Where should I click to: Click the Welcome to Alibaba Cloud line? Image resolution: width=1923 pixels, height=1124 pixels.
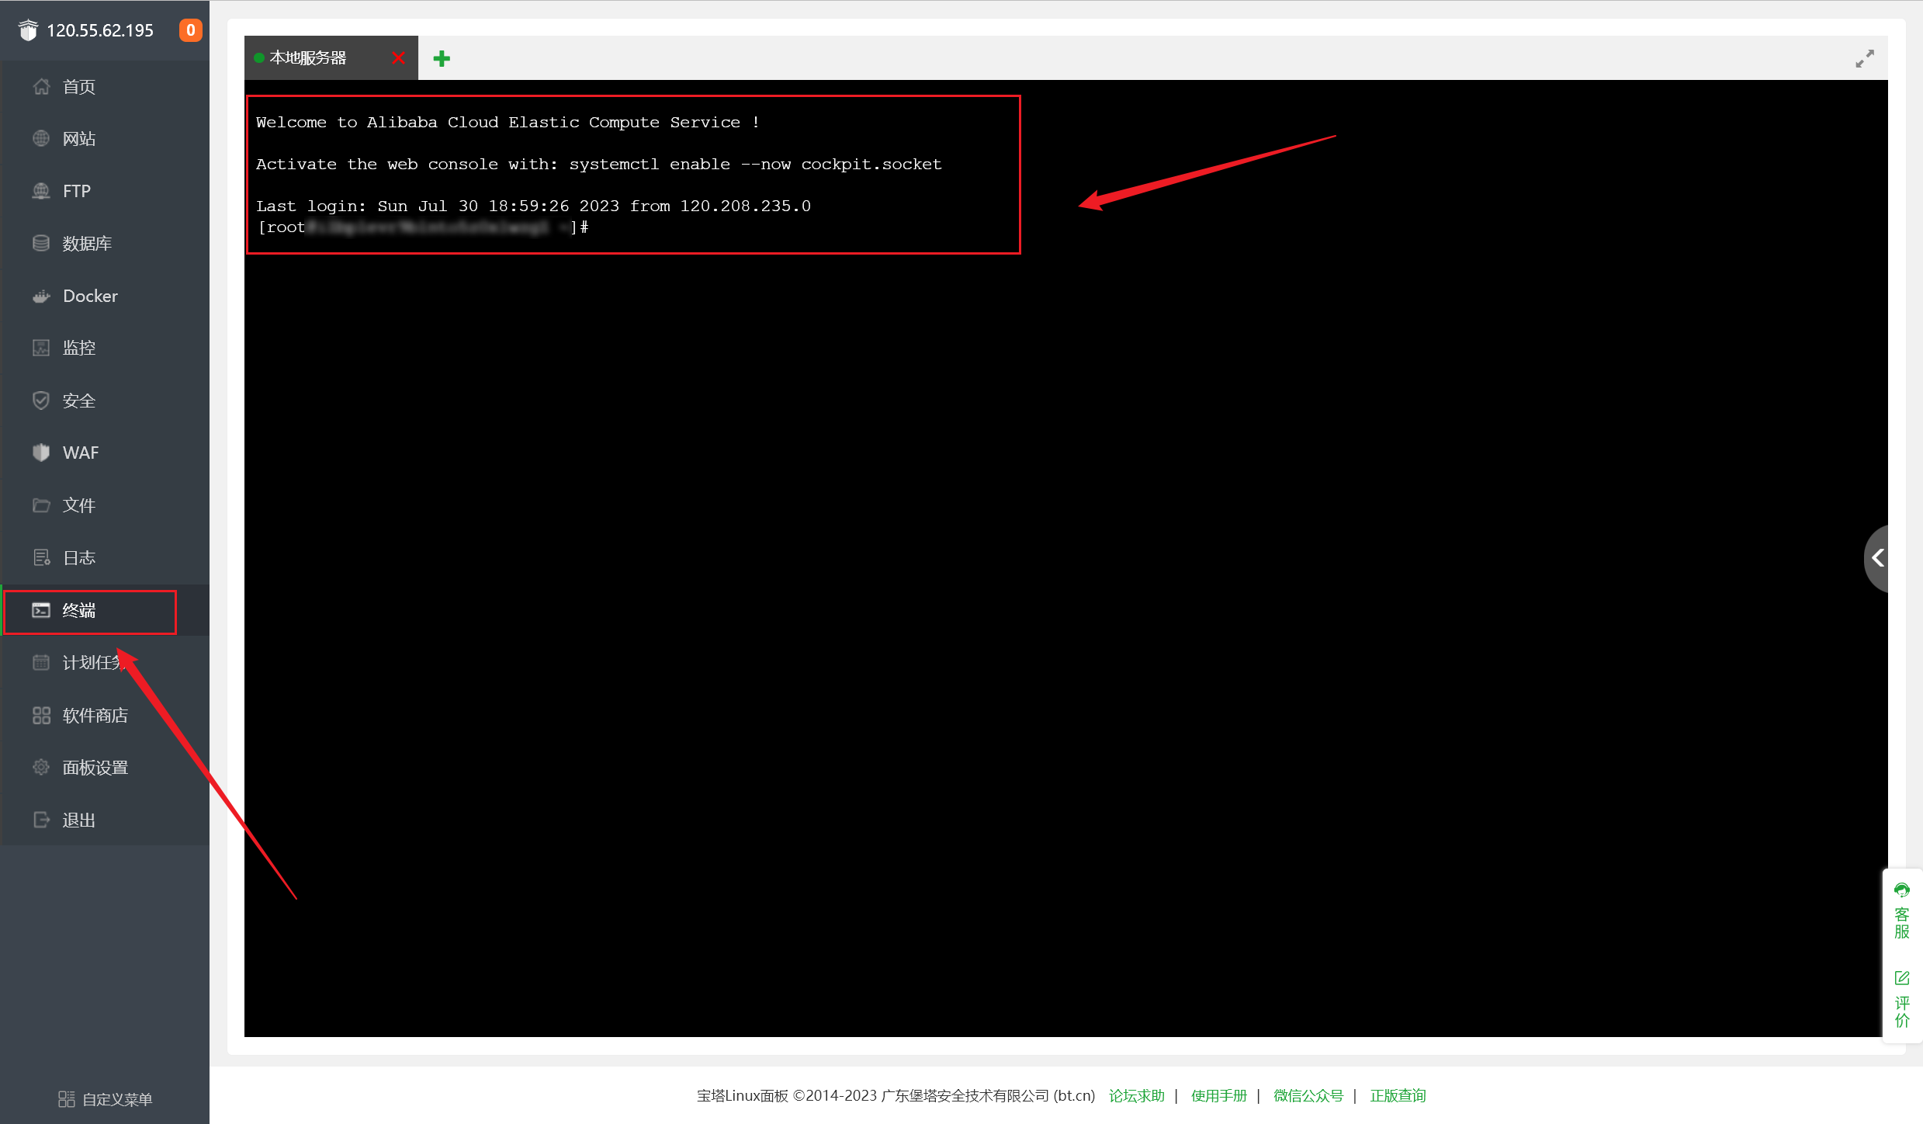point(508,122)
